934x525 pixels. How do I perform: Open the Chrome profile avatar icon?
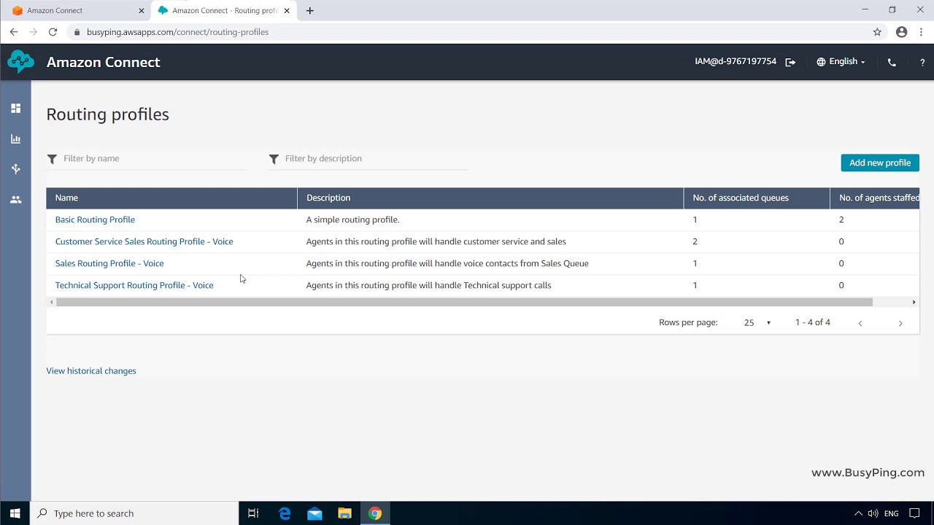901,32
